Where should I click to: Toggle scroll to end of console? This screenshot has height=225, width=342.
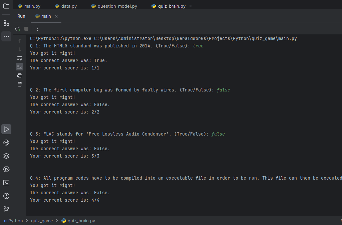20,67
